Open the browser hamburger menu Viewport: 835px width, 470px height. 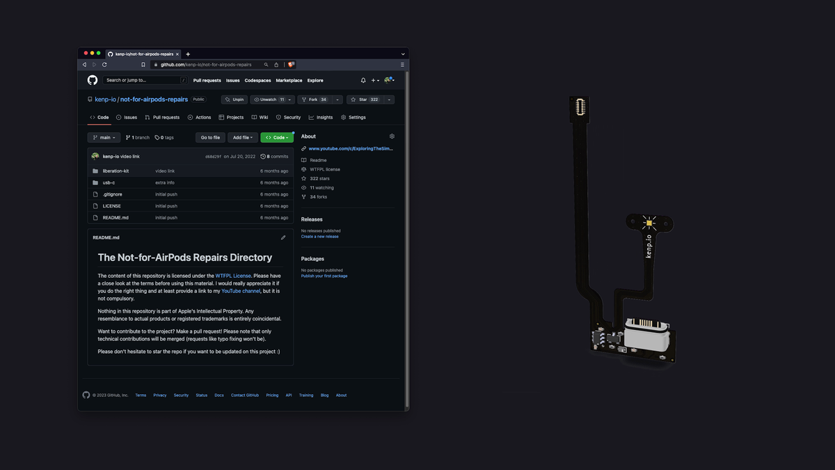pos(402,65)
